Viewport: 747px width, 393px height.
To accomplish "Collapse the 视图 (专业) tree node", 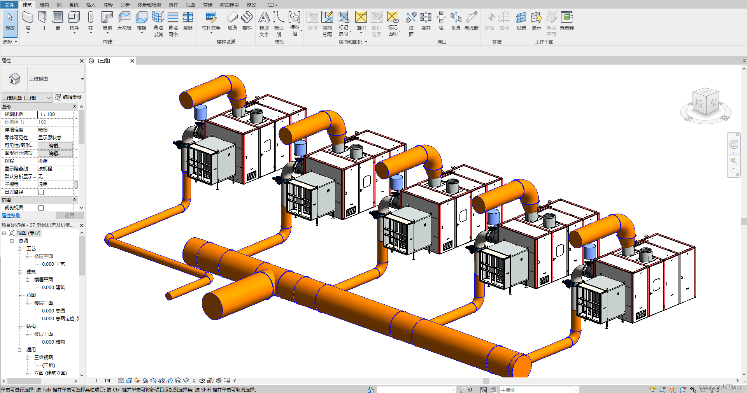I will (x=4, y=233).
